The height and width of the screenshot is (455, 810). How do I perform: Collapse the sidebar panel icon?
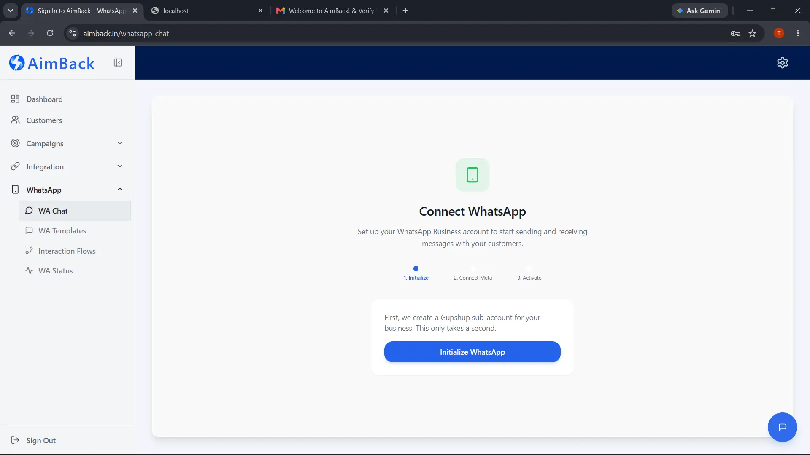[x=118, y=63]
